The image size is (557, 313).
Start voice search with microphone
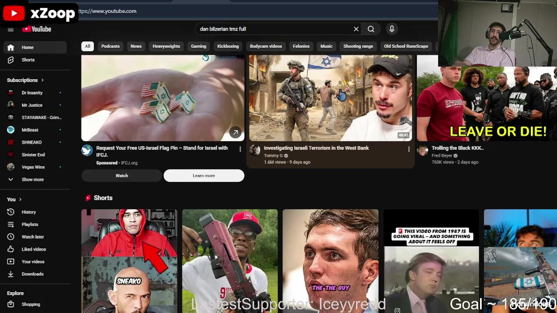coord(392,29)
